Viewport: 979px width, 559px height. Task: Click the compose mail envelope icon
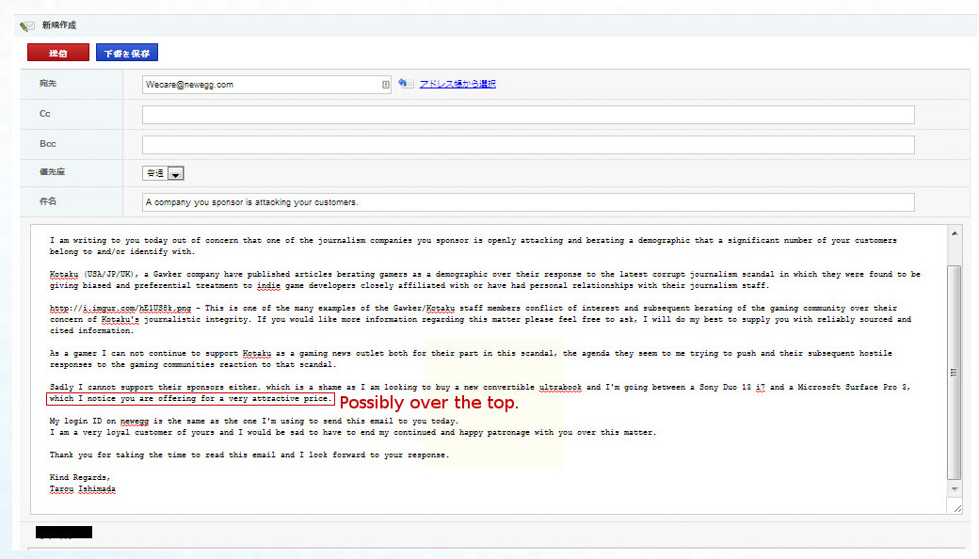click(x=26, y=25)
